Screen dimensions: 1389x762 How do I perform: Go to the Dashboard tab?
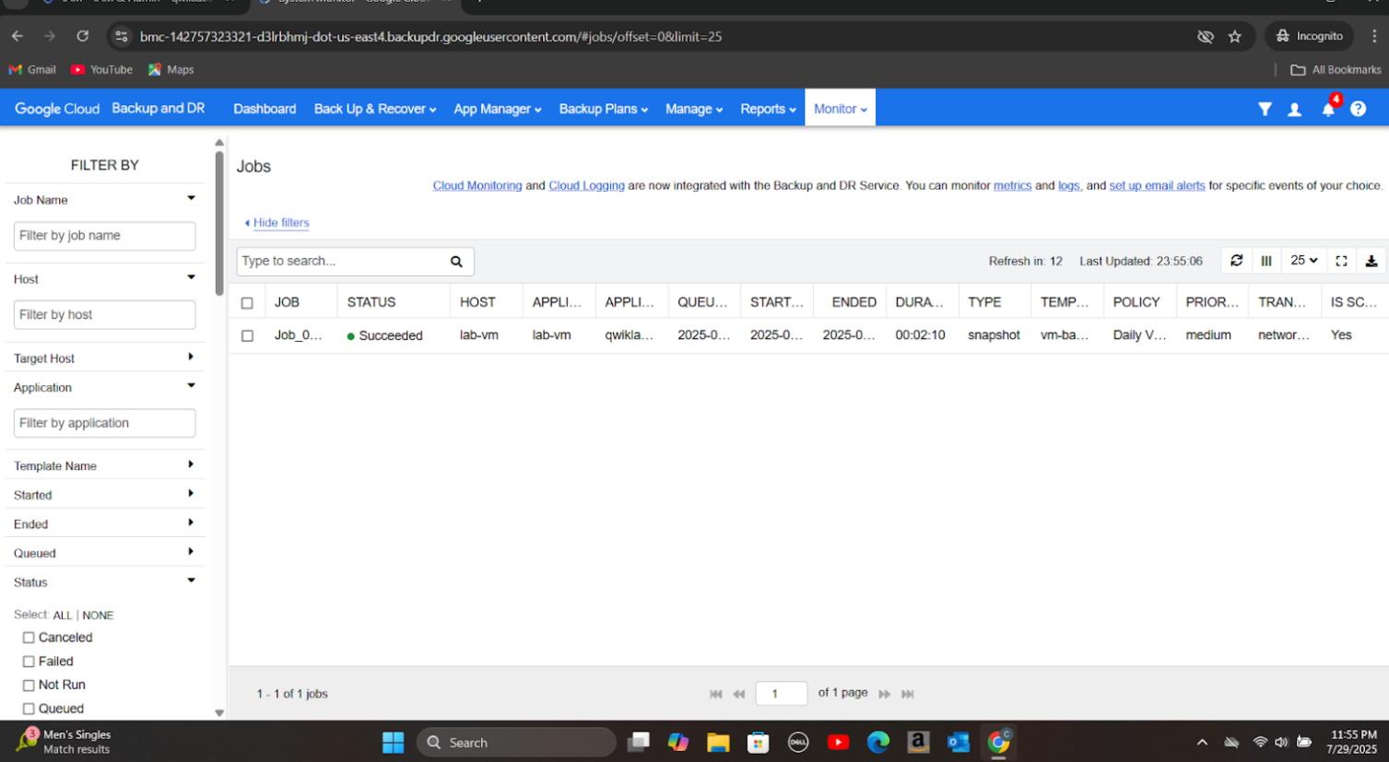pyautogui.click(x=265, y=109)
